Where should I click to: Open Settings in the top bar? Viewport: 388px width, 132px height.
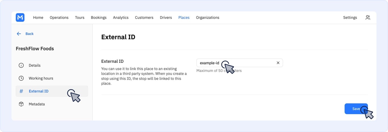(x=350, y=18)
